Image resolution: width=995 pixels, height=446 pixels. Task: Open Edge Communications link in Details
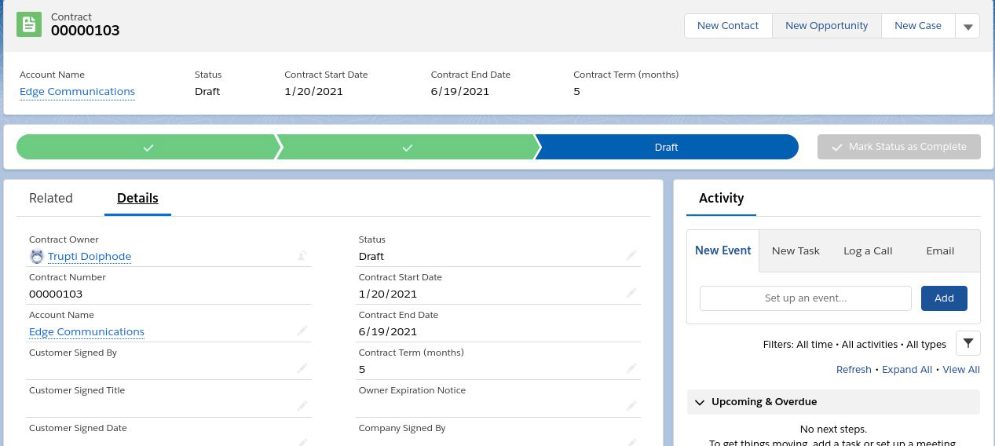point(86,331)
